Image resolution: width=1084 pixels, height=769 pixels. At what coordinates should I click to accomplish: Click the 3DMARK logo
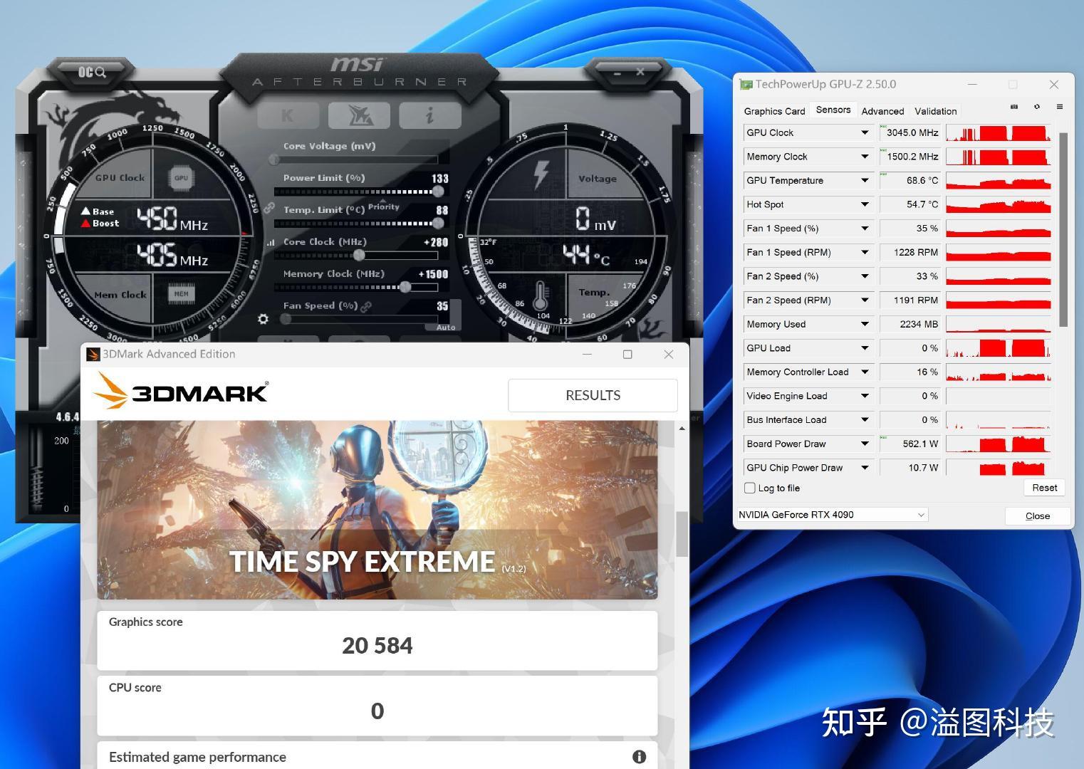(181, 392)
